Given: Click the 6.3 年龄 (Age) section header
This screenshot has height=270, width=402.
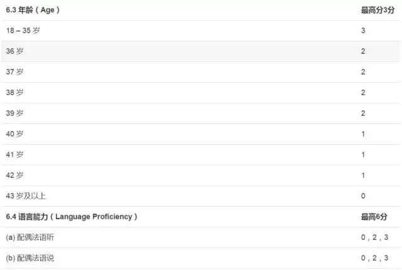Looking at the screenshot, I should 33,10.
